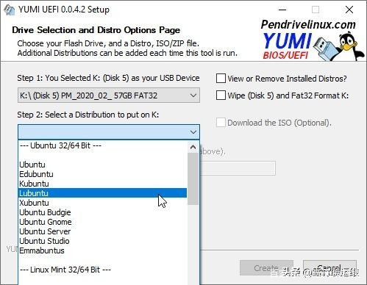Image resolution: width=367 pixels, height=285 pixels.
Task: Click the Create button
Action: point(266,268)
